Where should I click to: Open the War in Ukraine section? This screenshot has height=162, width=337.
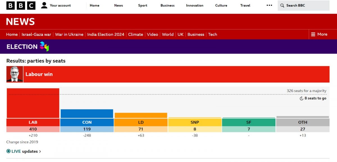tap(69, 34)
